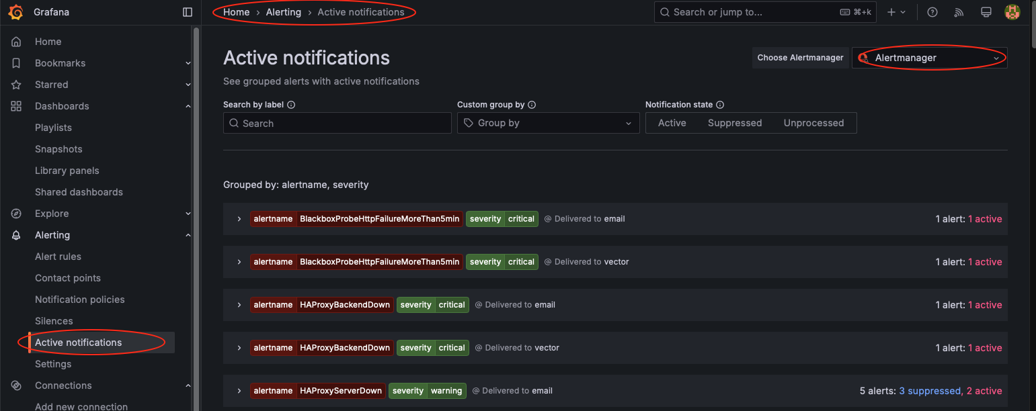Click info icon beside Search by label
The height and width of the screenshot is (411, 1036).
[x=291, y=105]
